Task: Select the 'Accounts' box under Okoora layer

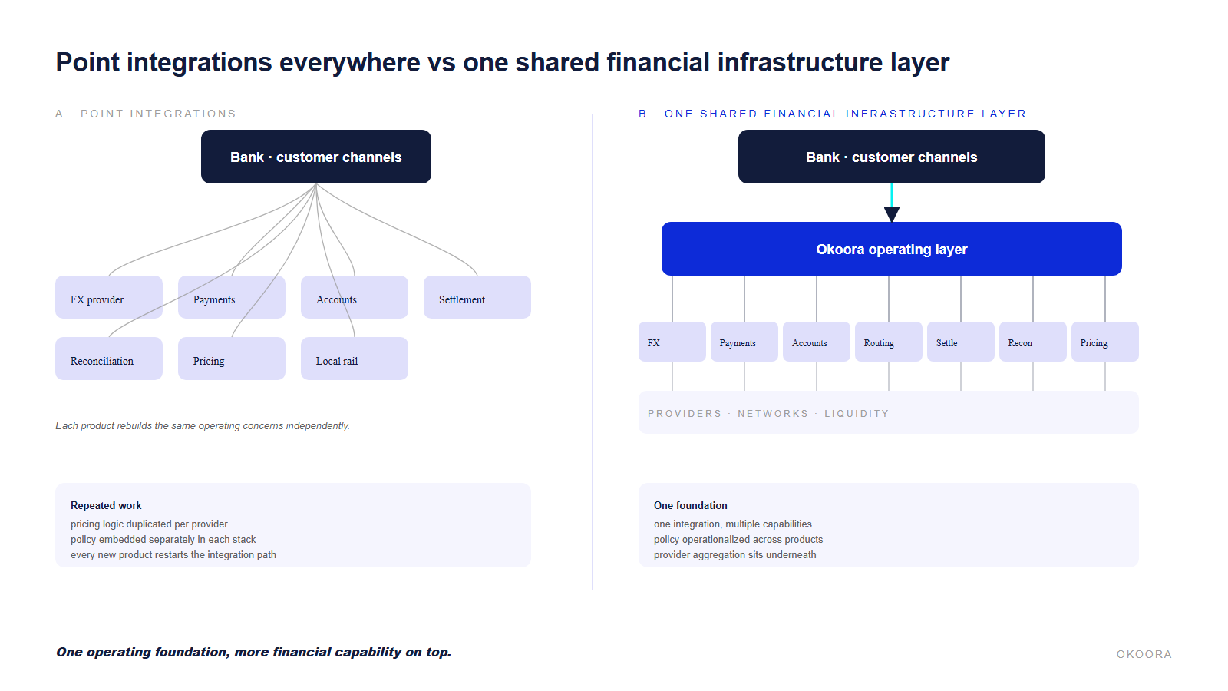Action: pyautogui.click(x=817, y=342)
